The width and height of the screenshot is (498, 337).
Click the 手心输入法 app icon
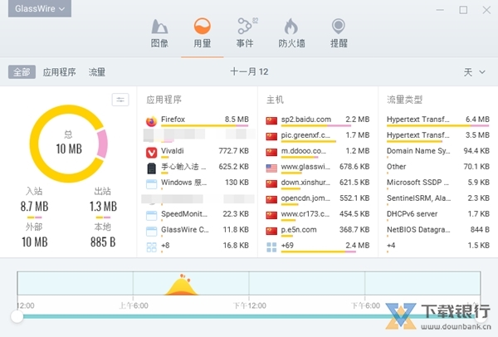152,168
